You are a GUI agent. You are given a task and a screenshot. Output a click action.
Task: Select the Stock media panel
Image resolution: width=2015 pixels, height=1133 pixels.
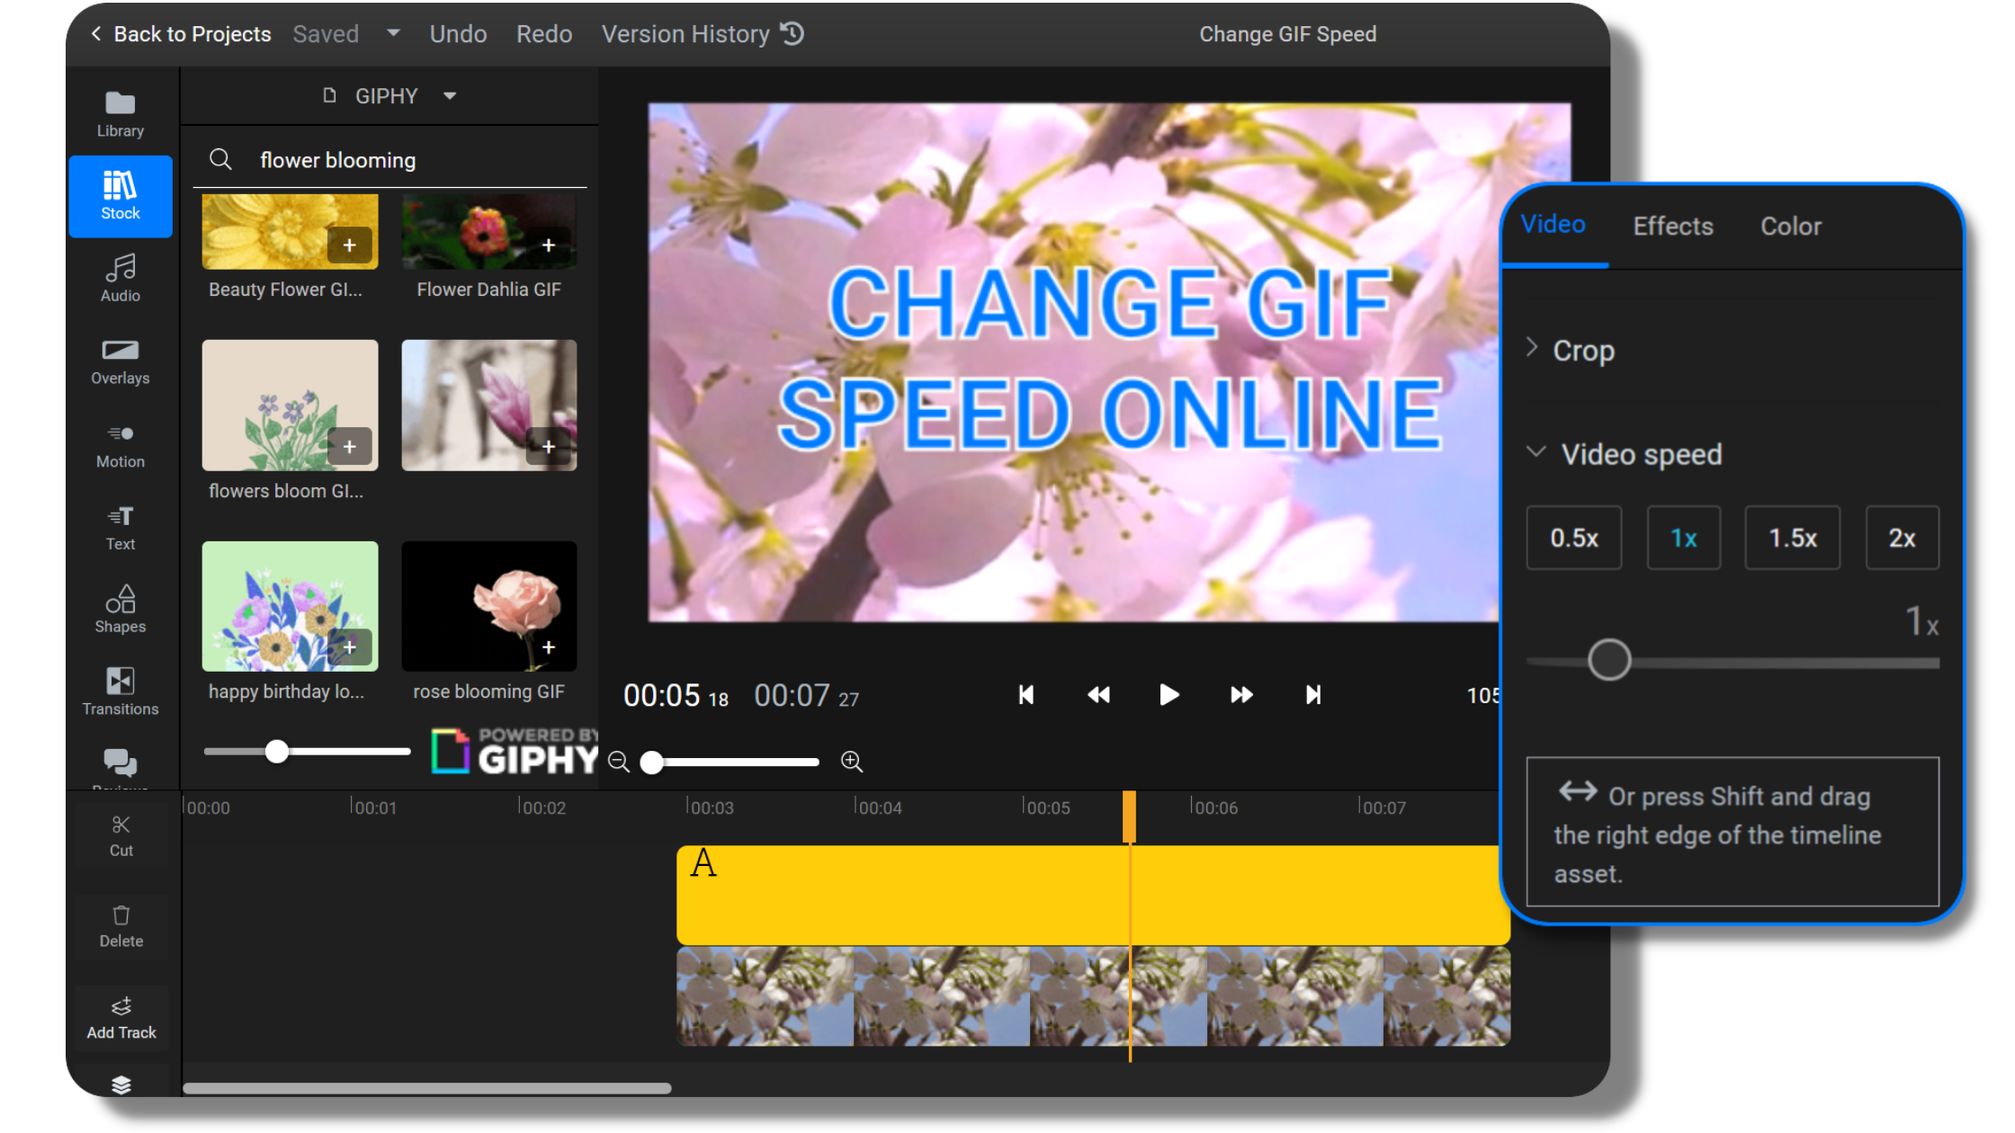click(120, 195)
